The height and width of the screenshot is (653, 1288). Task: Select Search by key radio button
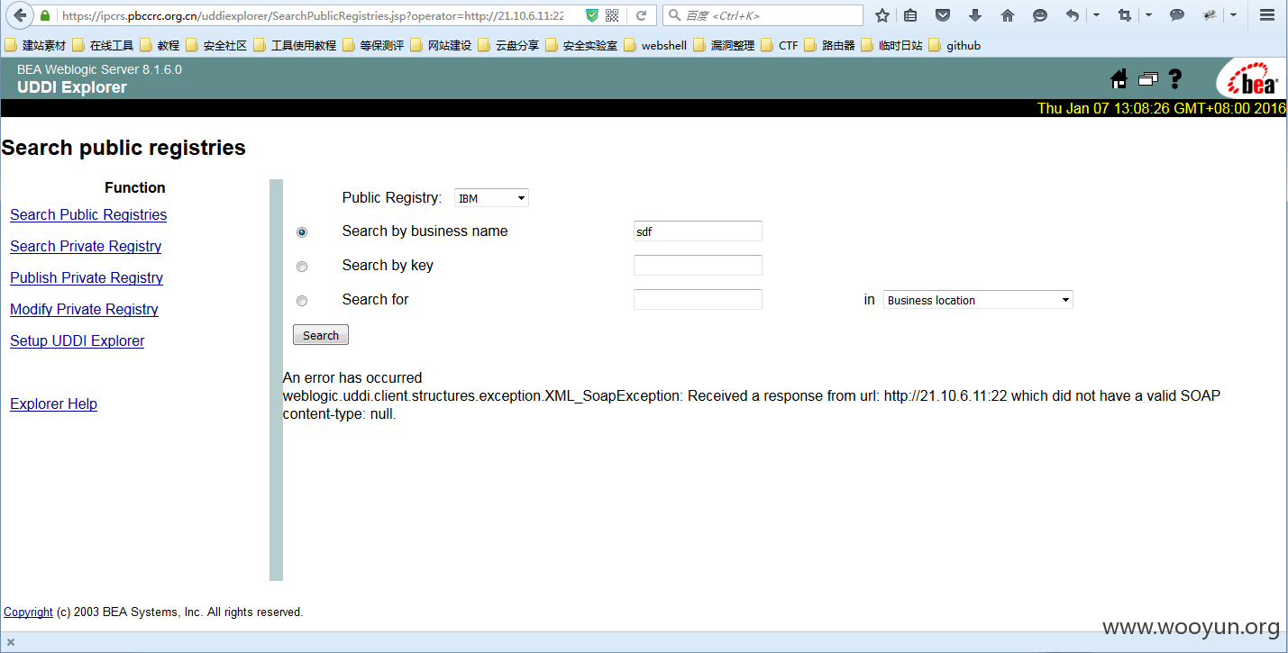point(302,267)
